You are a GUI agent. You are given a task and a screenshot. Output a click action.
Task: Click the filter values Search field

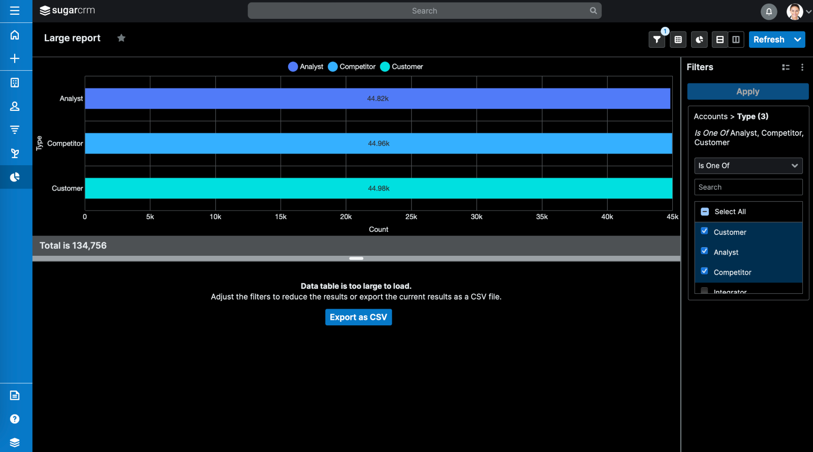point(748,187)
